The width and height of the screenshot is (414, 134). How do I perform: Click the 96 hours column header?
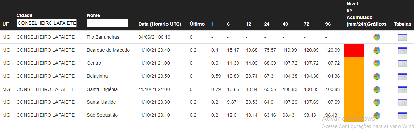click(328, 24)
